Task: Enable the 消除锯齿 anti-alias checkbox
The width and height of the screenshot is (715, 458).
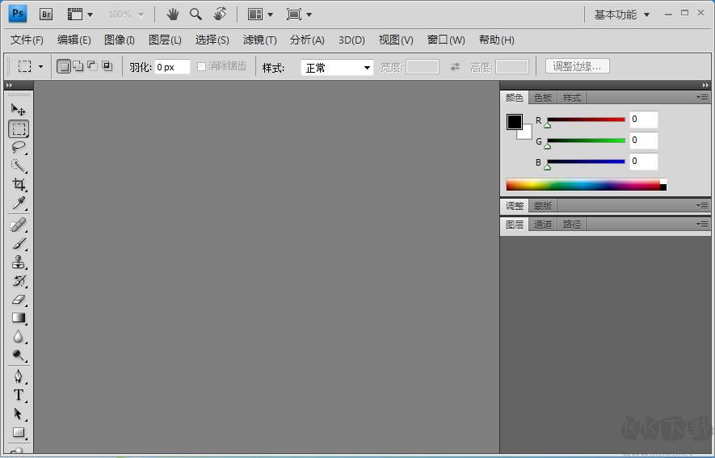Action: coord(202,66)
